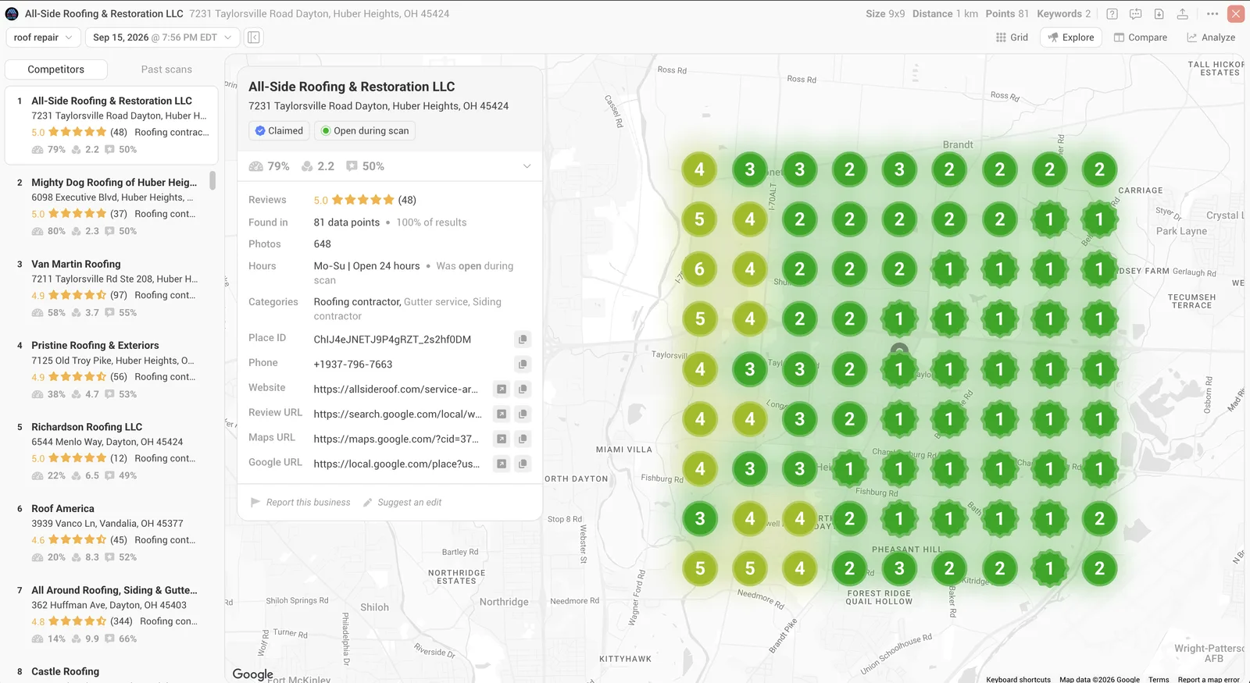Select All Around Roofing, Siding & Gutters competitor
Screen dimensions: 1250x683
(112, 614)
